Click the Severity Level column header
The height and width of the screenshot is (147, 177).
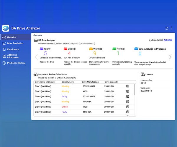click(x=68, y=82)
